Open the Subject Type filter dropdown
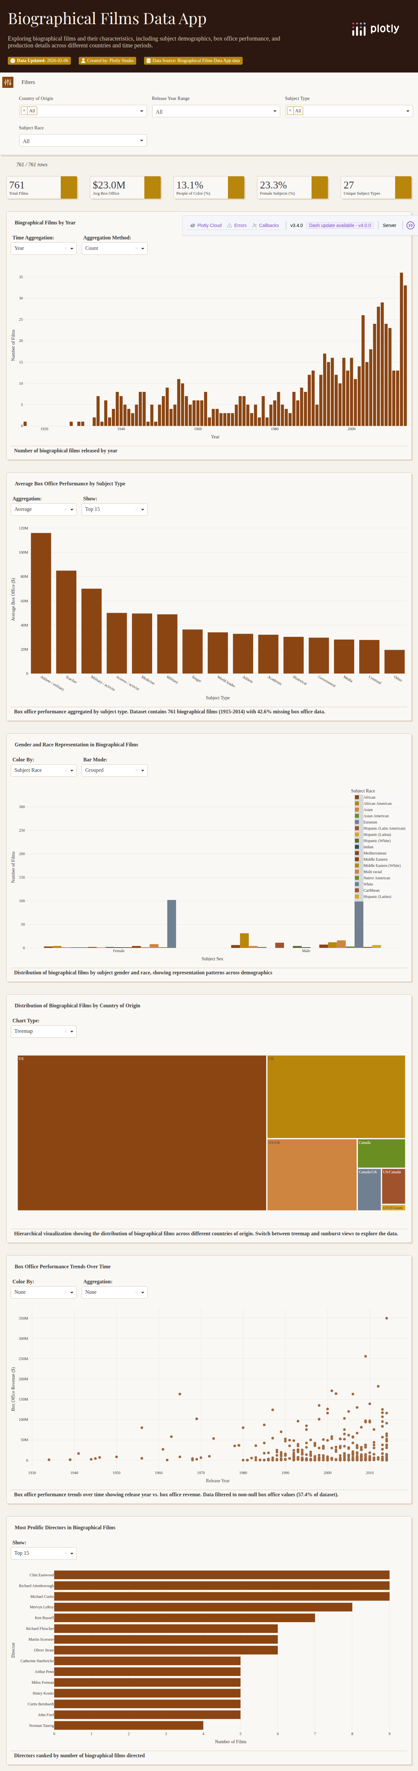418x1771 pixels. pyautogui.click(x=348, y=111)
